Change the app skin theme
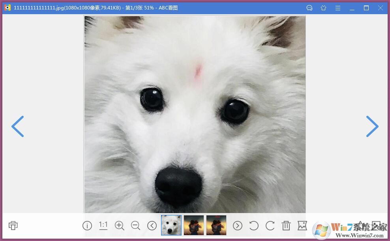The image size is (390, 241). (x=323, y=8)
